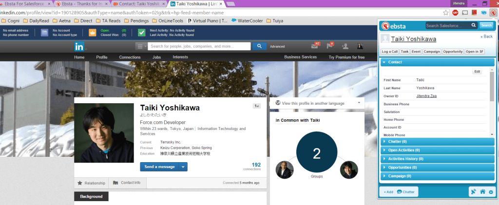
Task: Open the LinkedIn Profile menu
Action: click(102, 57)
